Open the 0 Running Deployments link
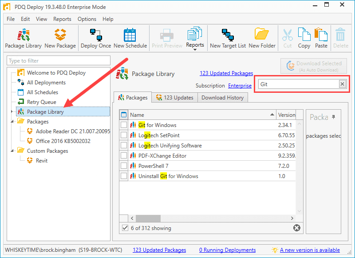Image resolution: width=355 pixels, height=258 pixels. 227,250
